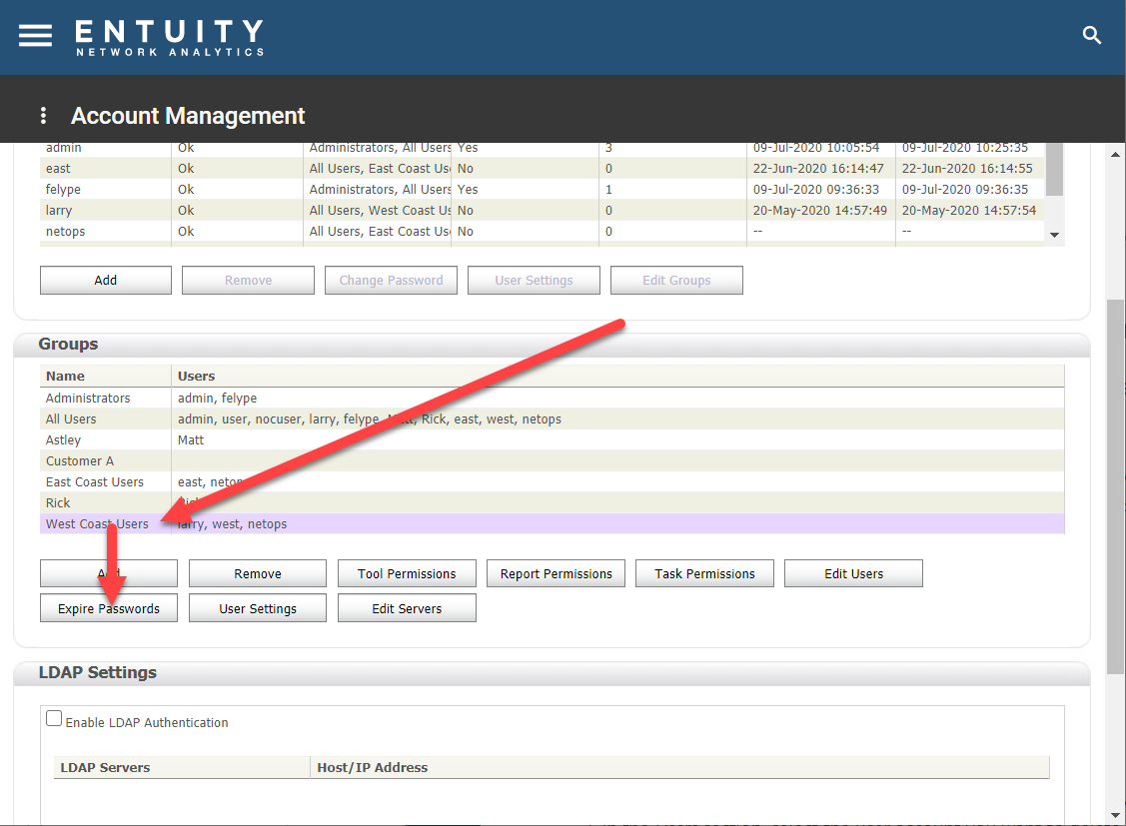Select the larry user row
The height and width of the screenshot is (826, 1126).
tap(543, 211)
